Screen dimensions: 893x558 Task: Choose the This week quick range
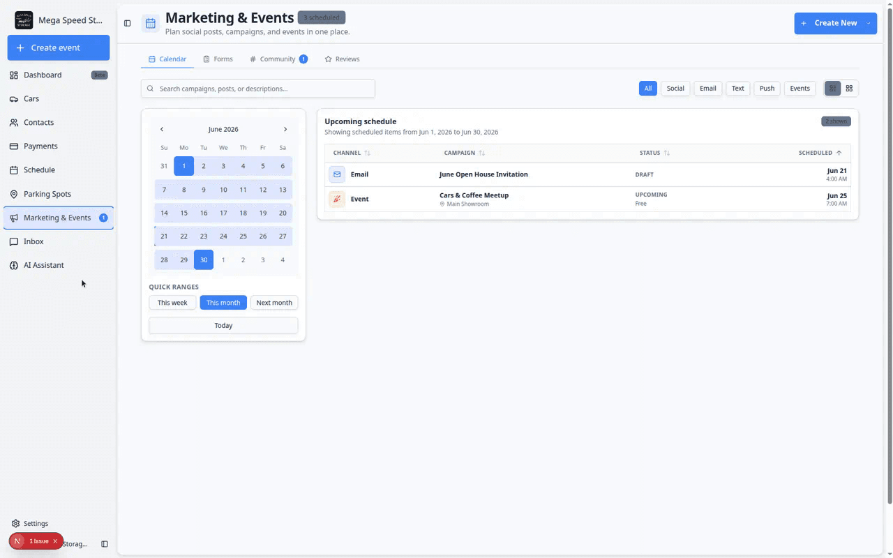click(172, 303)
